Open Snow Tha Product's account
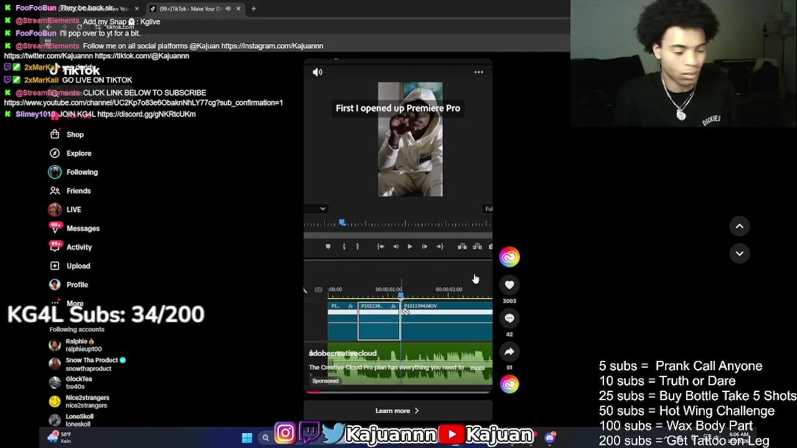Viewport: 797px width, 448px height. (87, 364)
